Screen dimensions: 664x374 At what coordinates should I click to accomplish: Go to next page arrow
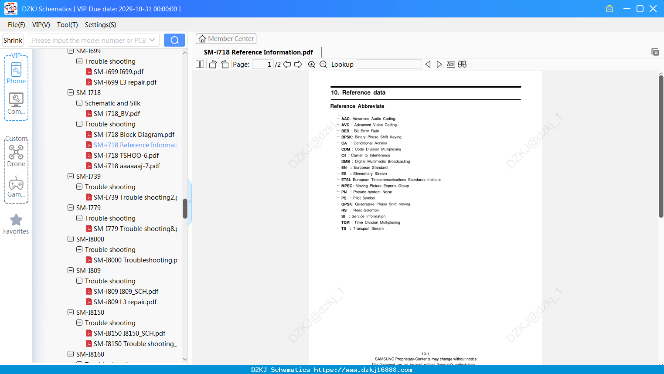[298, 65]
